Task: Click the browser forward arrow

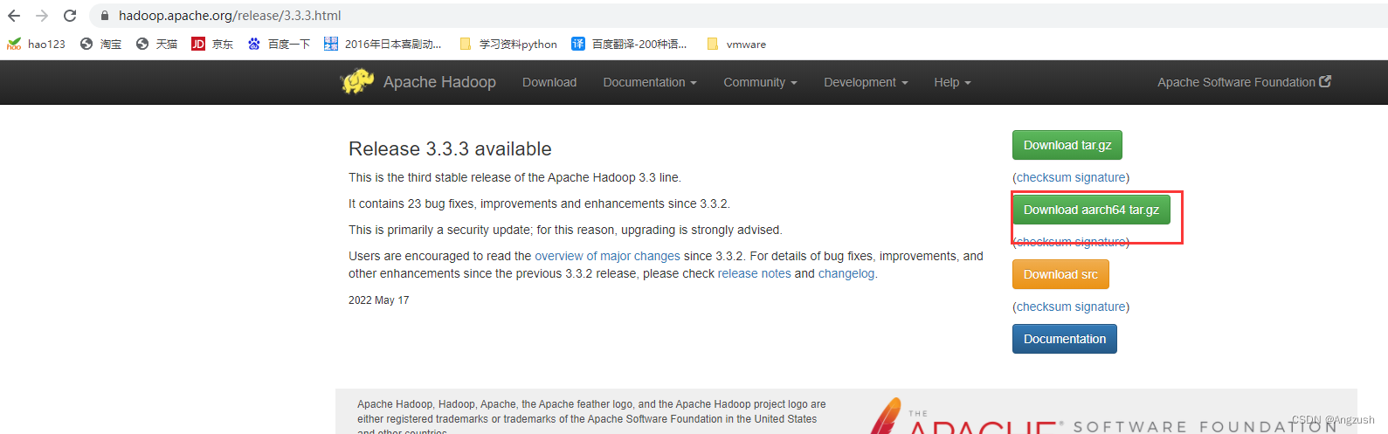Action: pos(42,16)
